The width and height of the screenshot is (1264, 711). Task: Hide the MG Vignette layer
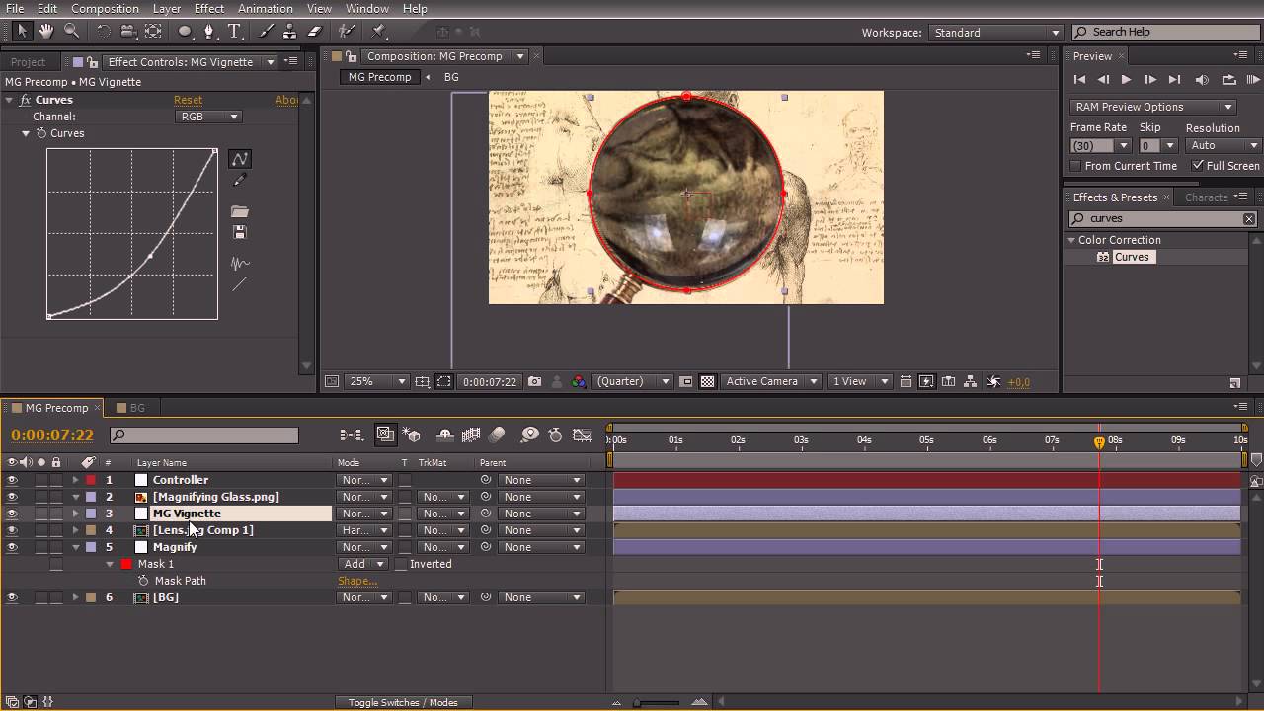(x=12, y=513)
